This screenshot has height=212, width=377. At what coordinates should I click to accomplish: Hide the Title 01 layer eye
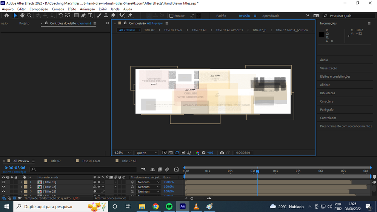tap(3, 182)
